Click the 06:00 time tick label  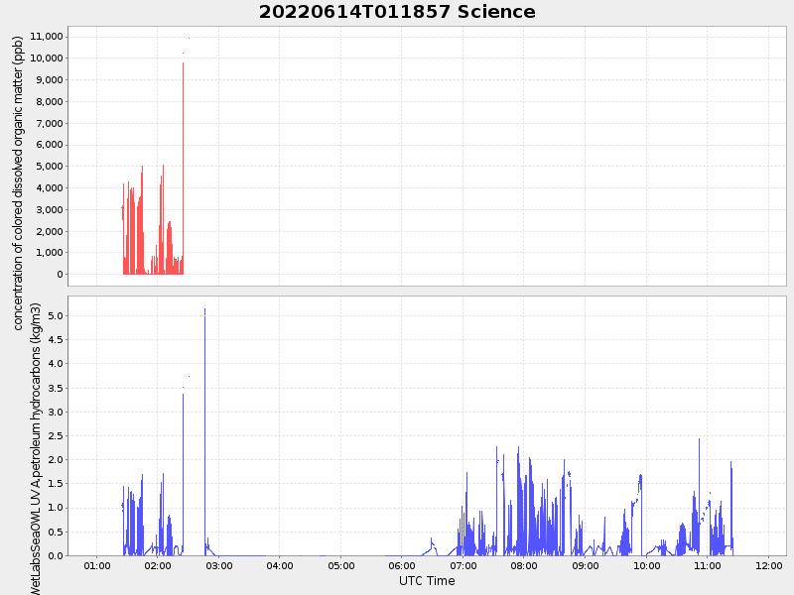(402, 565)
